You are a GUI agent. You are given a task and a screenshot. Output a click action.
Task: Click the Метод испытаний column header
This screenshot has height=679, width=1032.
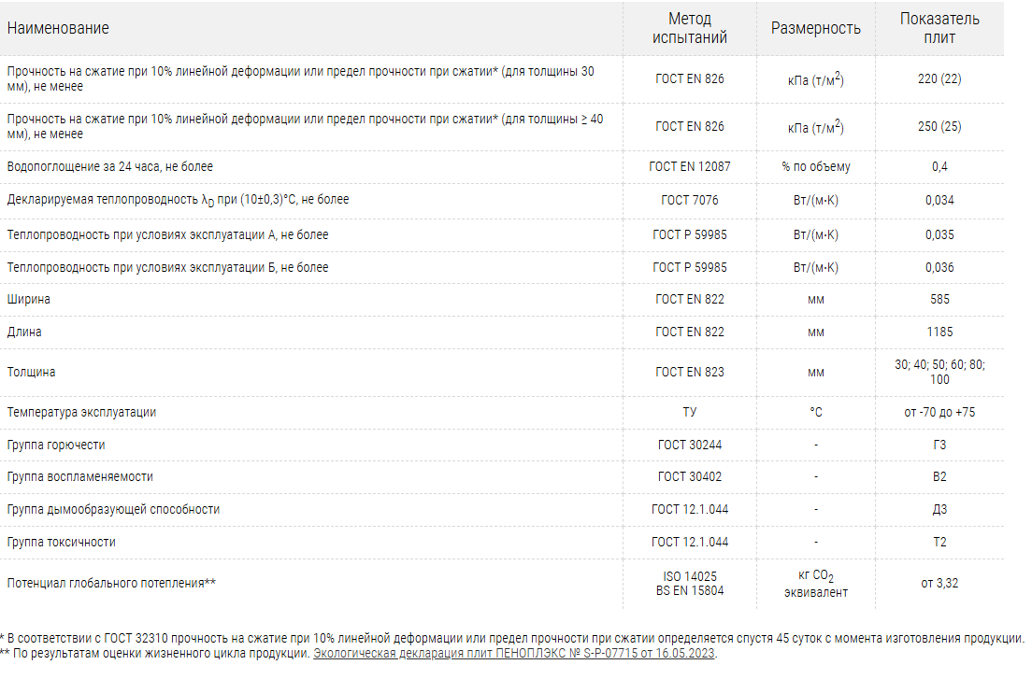690,28
